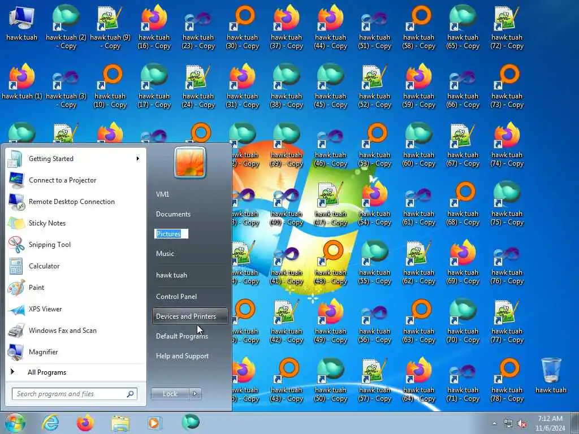Open the taskbar clock showing 7:12 AM
The height and width of the screenshot is (434, 579).
[x=550, y=423]
